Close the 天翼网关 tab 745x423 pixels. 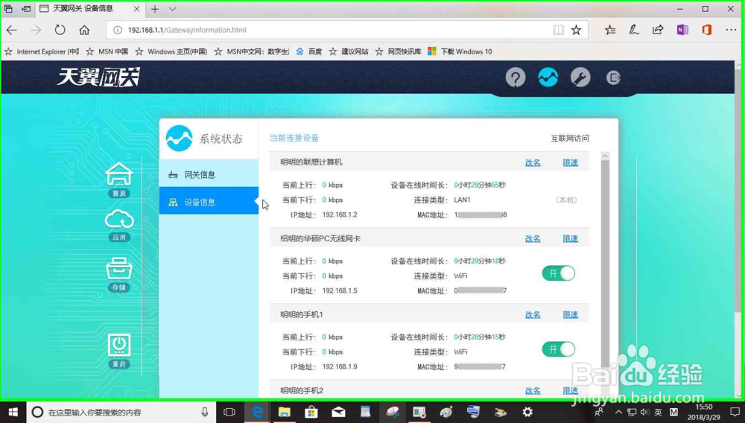point(136,9)
